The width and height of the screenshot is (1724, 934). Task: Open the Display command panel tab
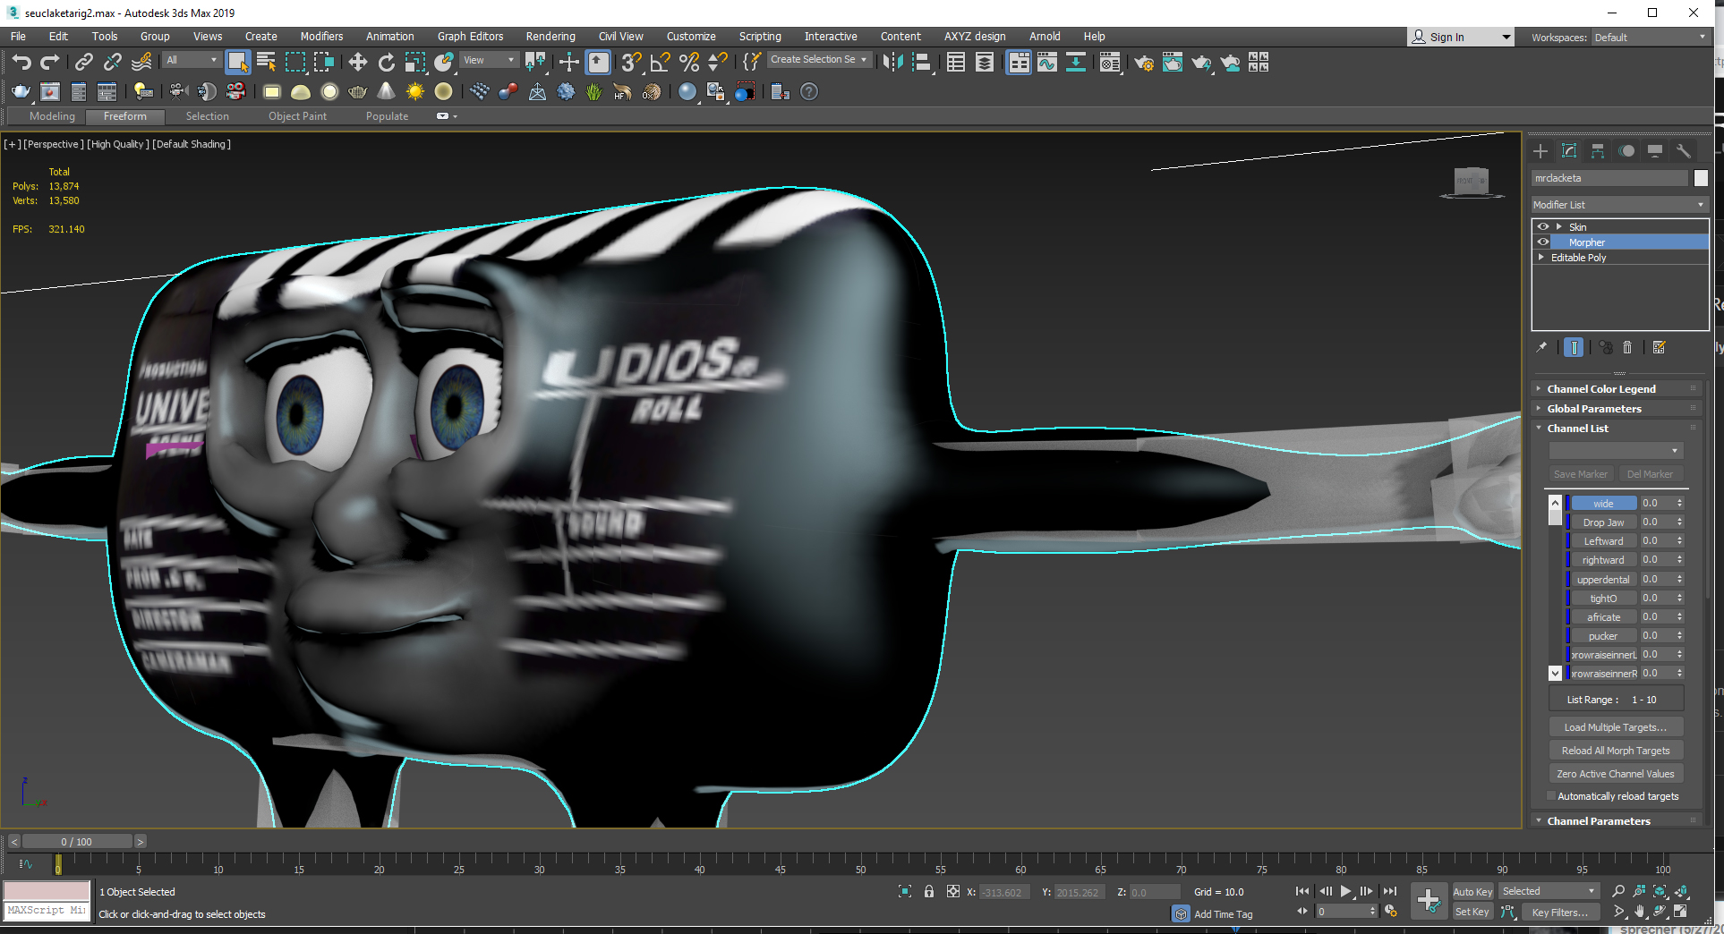[x=1655, y=150]
